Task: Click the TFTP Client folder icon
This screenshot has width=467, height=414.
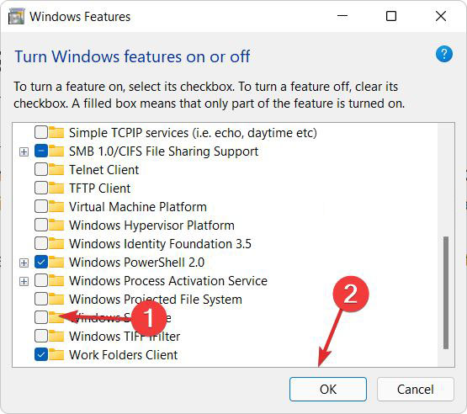Action: 56,188
